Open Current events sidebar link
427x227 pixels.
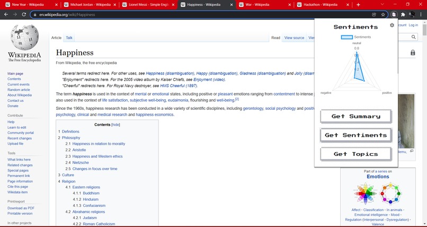(19, 84)
